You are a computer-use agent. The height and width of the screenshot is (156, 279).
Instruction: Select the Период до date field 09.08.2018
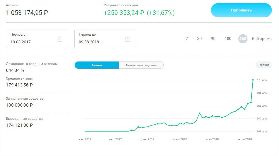[x=105, y=39]
